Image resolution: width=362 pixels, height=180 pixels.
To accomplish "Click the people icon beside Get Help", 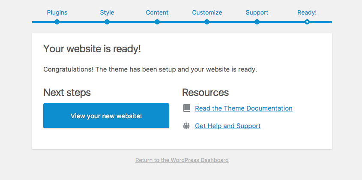I will pos(186,126).
